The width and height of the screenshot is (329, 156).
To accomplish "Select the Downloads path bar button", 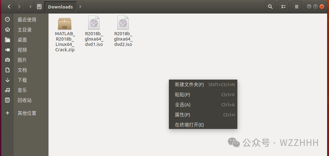I will (x=60, y=7).
